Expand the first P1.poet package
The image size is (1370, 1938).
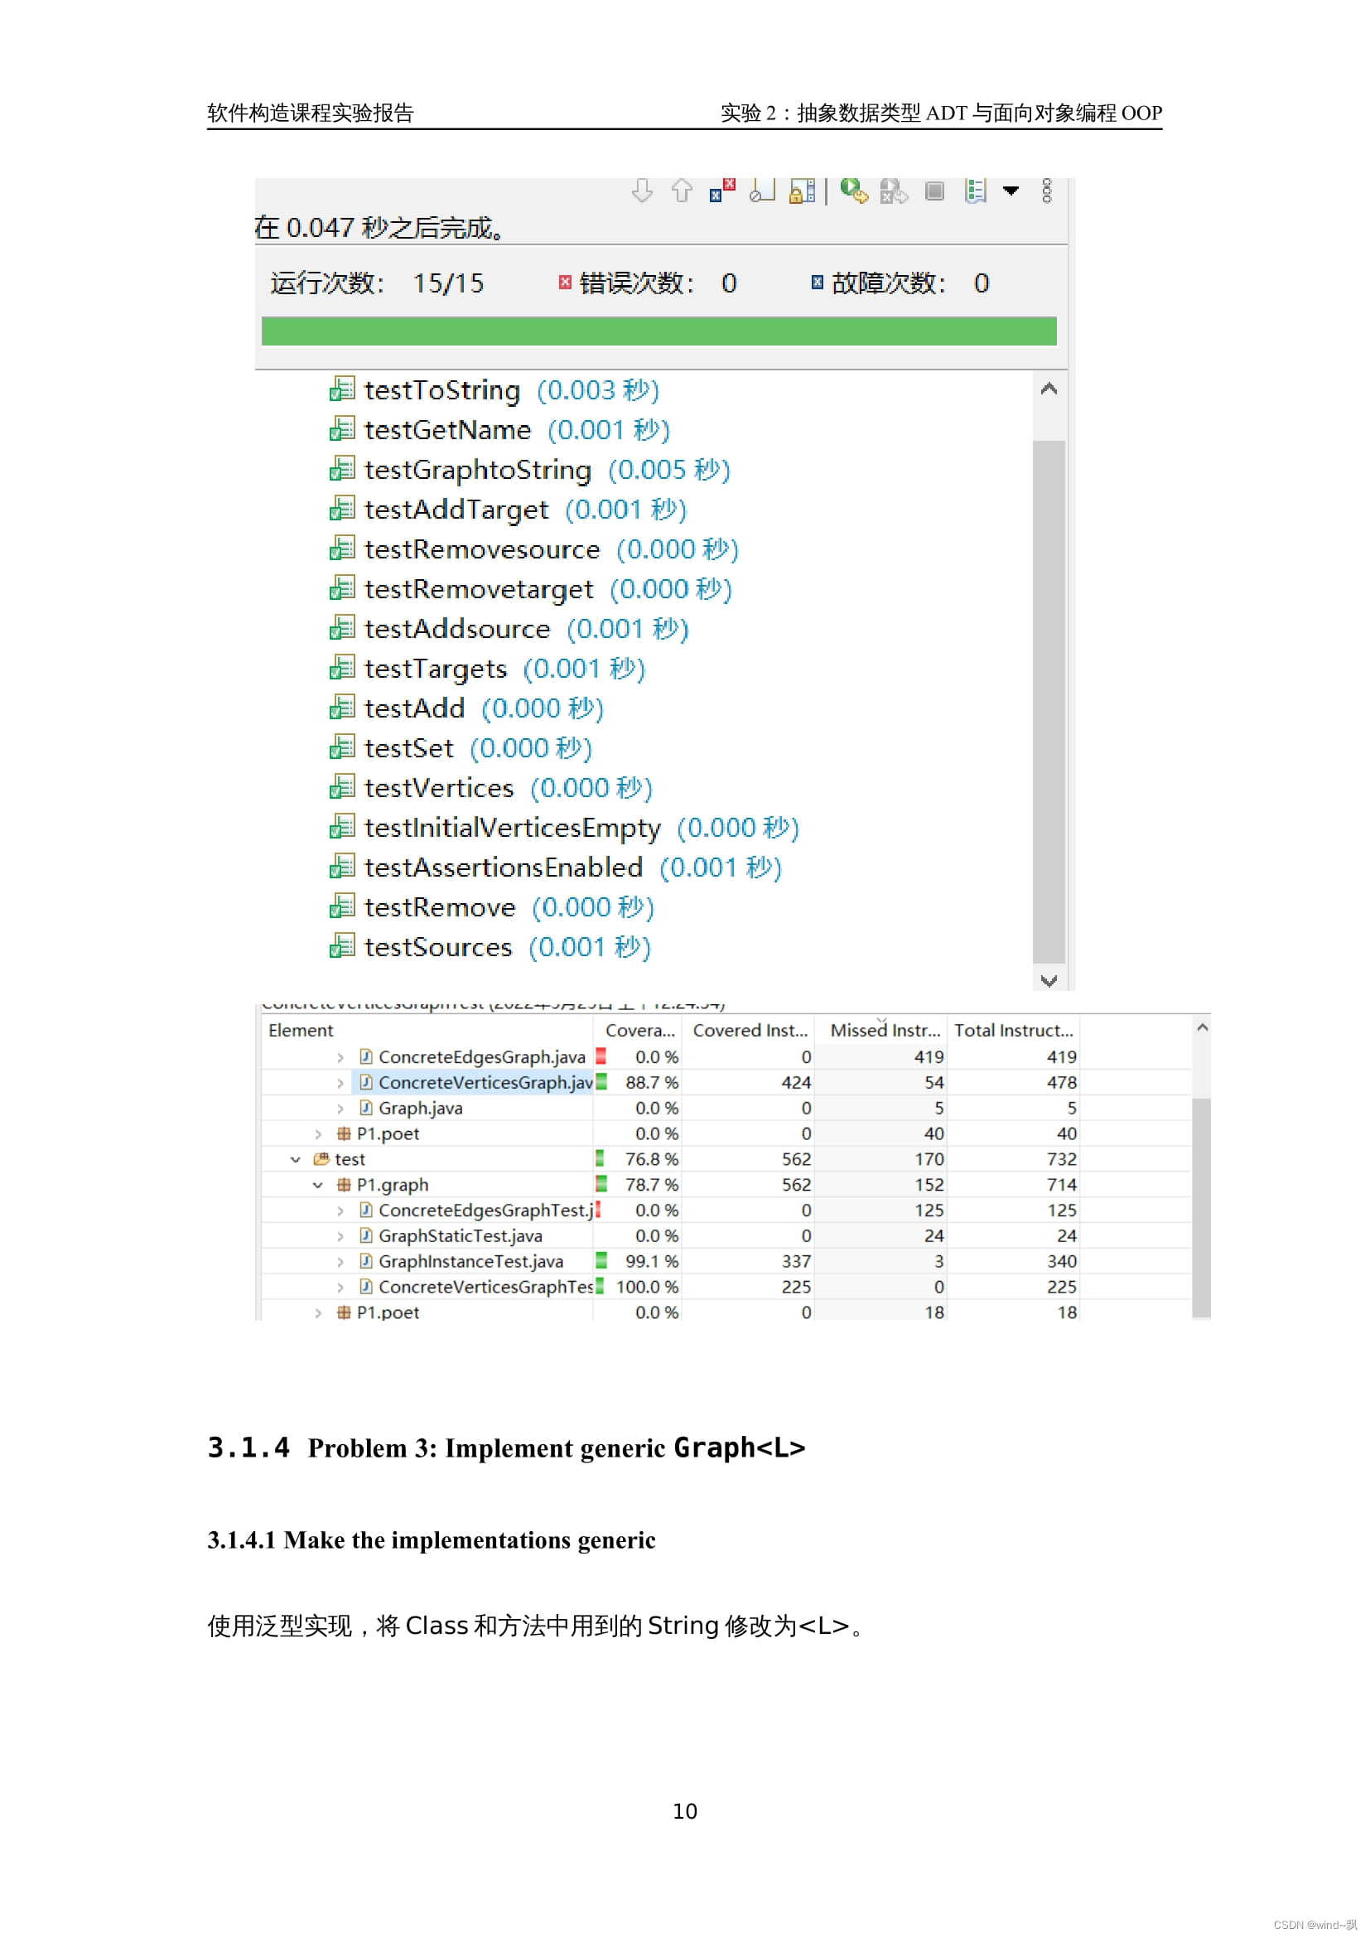[318, 1133]
